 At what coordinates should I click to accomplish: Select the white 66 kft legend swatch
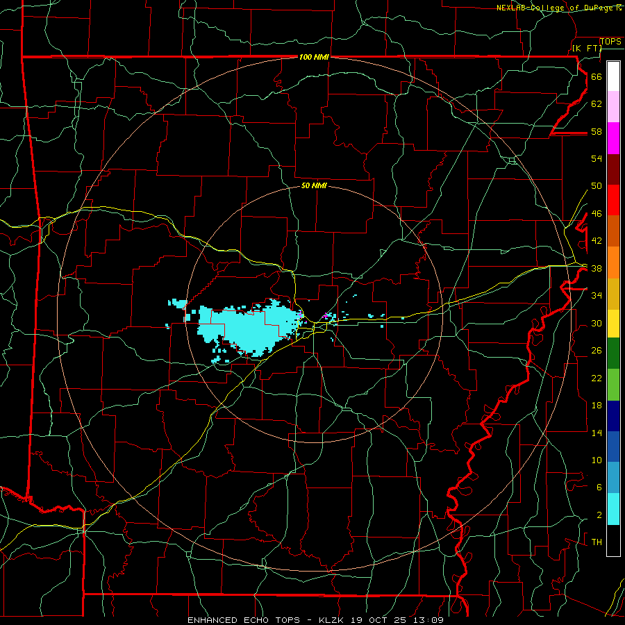[613, 76]
